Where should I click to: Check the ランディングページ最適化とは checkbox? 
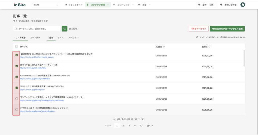click(x=17, y=99)
